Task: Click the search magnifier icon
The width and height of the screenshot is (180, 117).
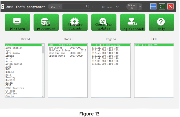Action: point(88,7)
